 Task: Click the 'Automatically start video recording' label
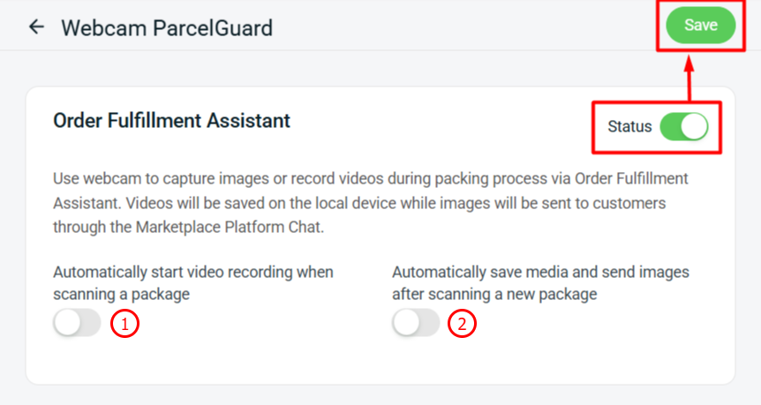[193, 283]
